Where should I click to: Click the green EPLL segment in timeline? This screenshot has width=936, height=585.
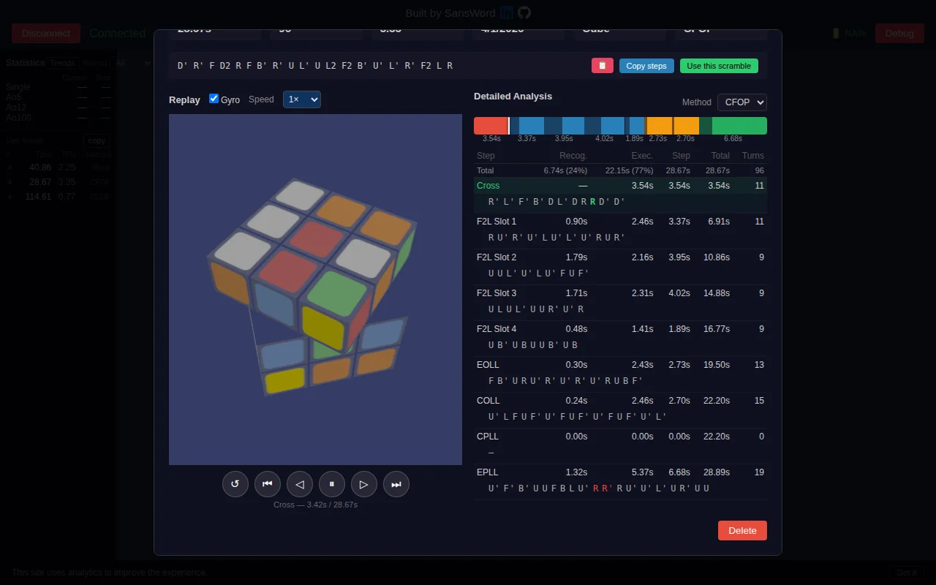[x=739, y=126]
